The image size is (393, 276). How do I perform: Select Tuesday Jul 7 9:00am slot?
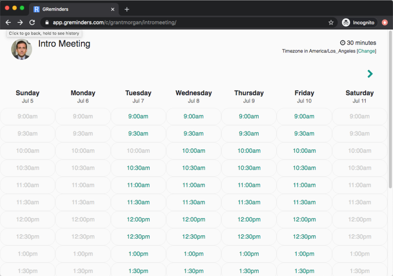(138, 116)
